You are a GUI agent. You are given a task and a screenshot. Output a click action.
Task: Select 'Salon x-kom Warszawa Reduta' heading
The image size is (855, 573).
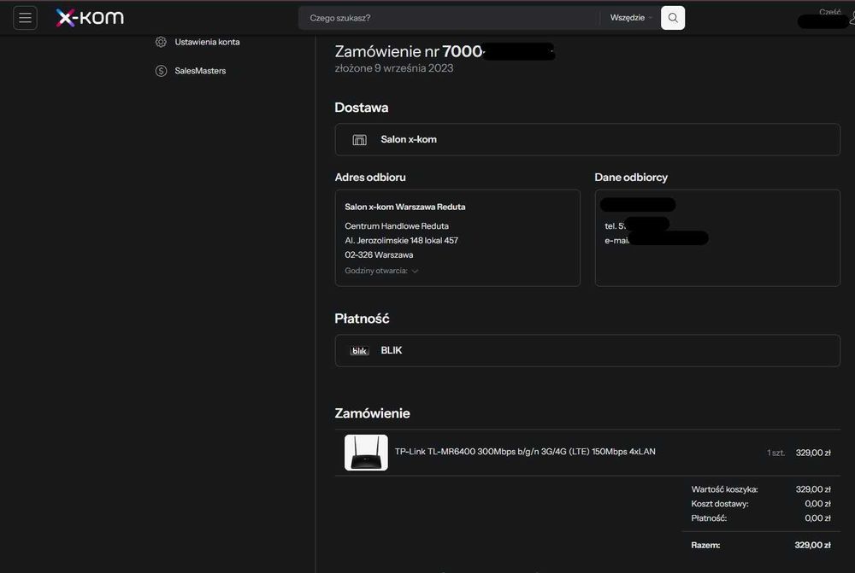(405, 207)
